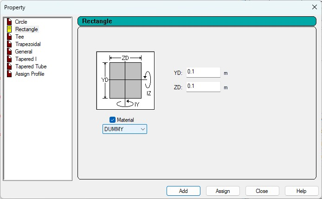This screenshot has width=322, height=199.
Task: Click the Tapered I page icon
Action: [9, 59]
